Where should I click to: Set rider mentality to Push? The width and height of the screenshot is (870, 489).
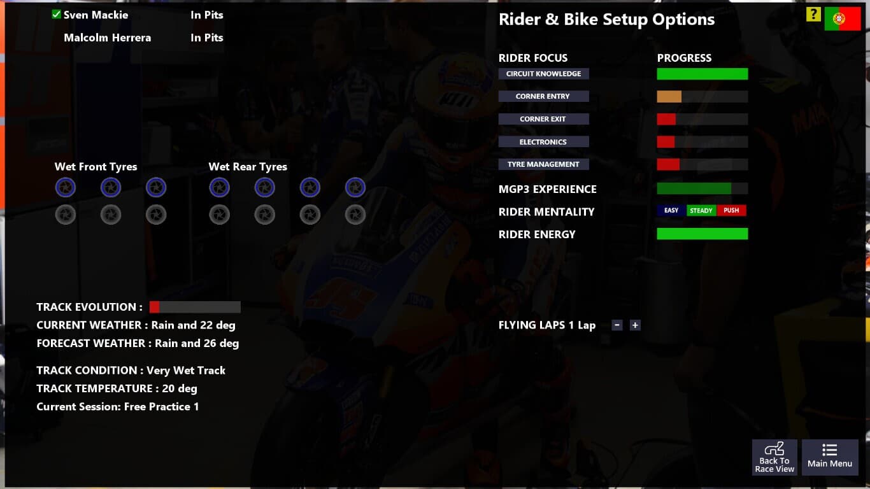(x=731, y=210)
